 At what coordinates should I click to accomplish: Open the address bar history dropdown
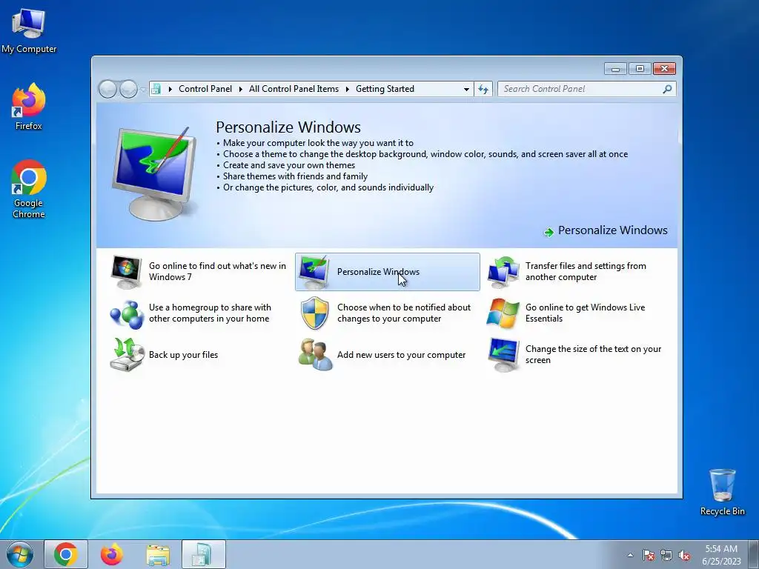pos(466,89)
